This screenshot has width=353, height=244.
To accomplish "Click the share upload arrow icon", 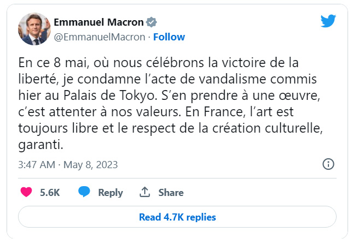I will [x=145, y=192].
